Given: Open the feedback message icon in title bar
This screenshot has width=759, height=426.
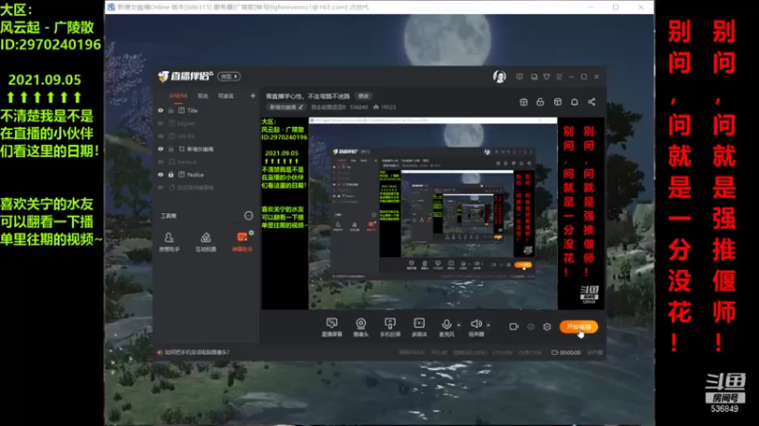Looking at the screenshot, I should [519, 77].
